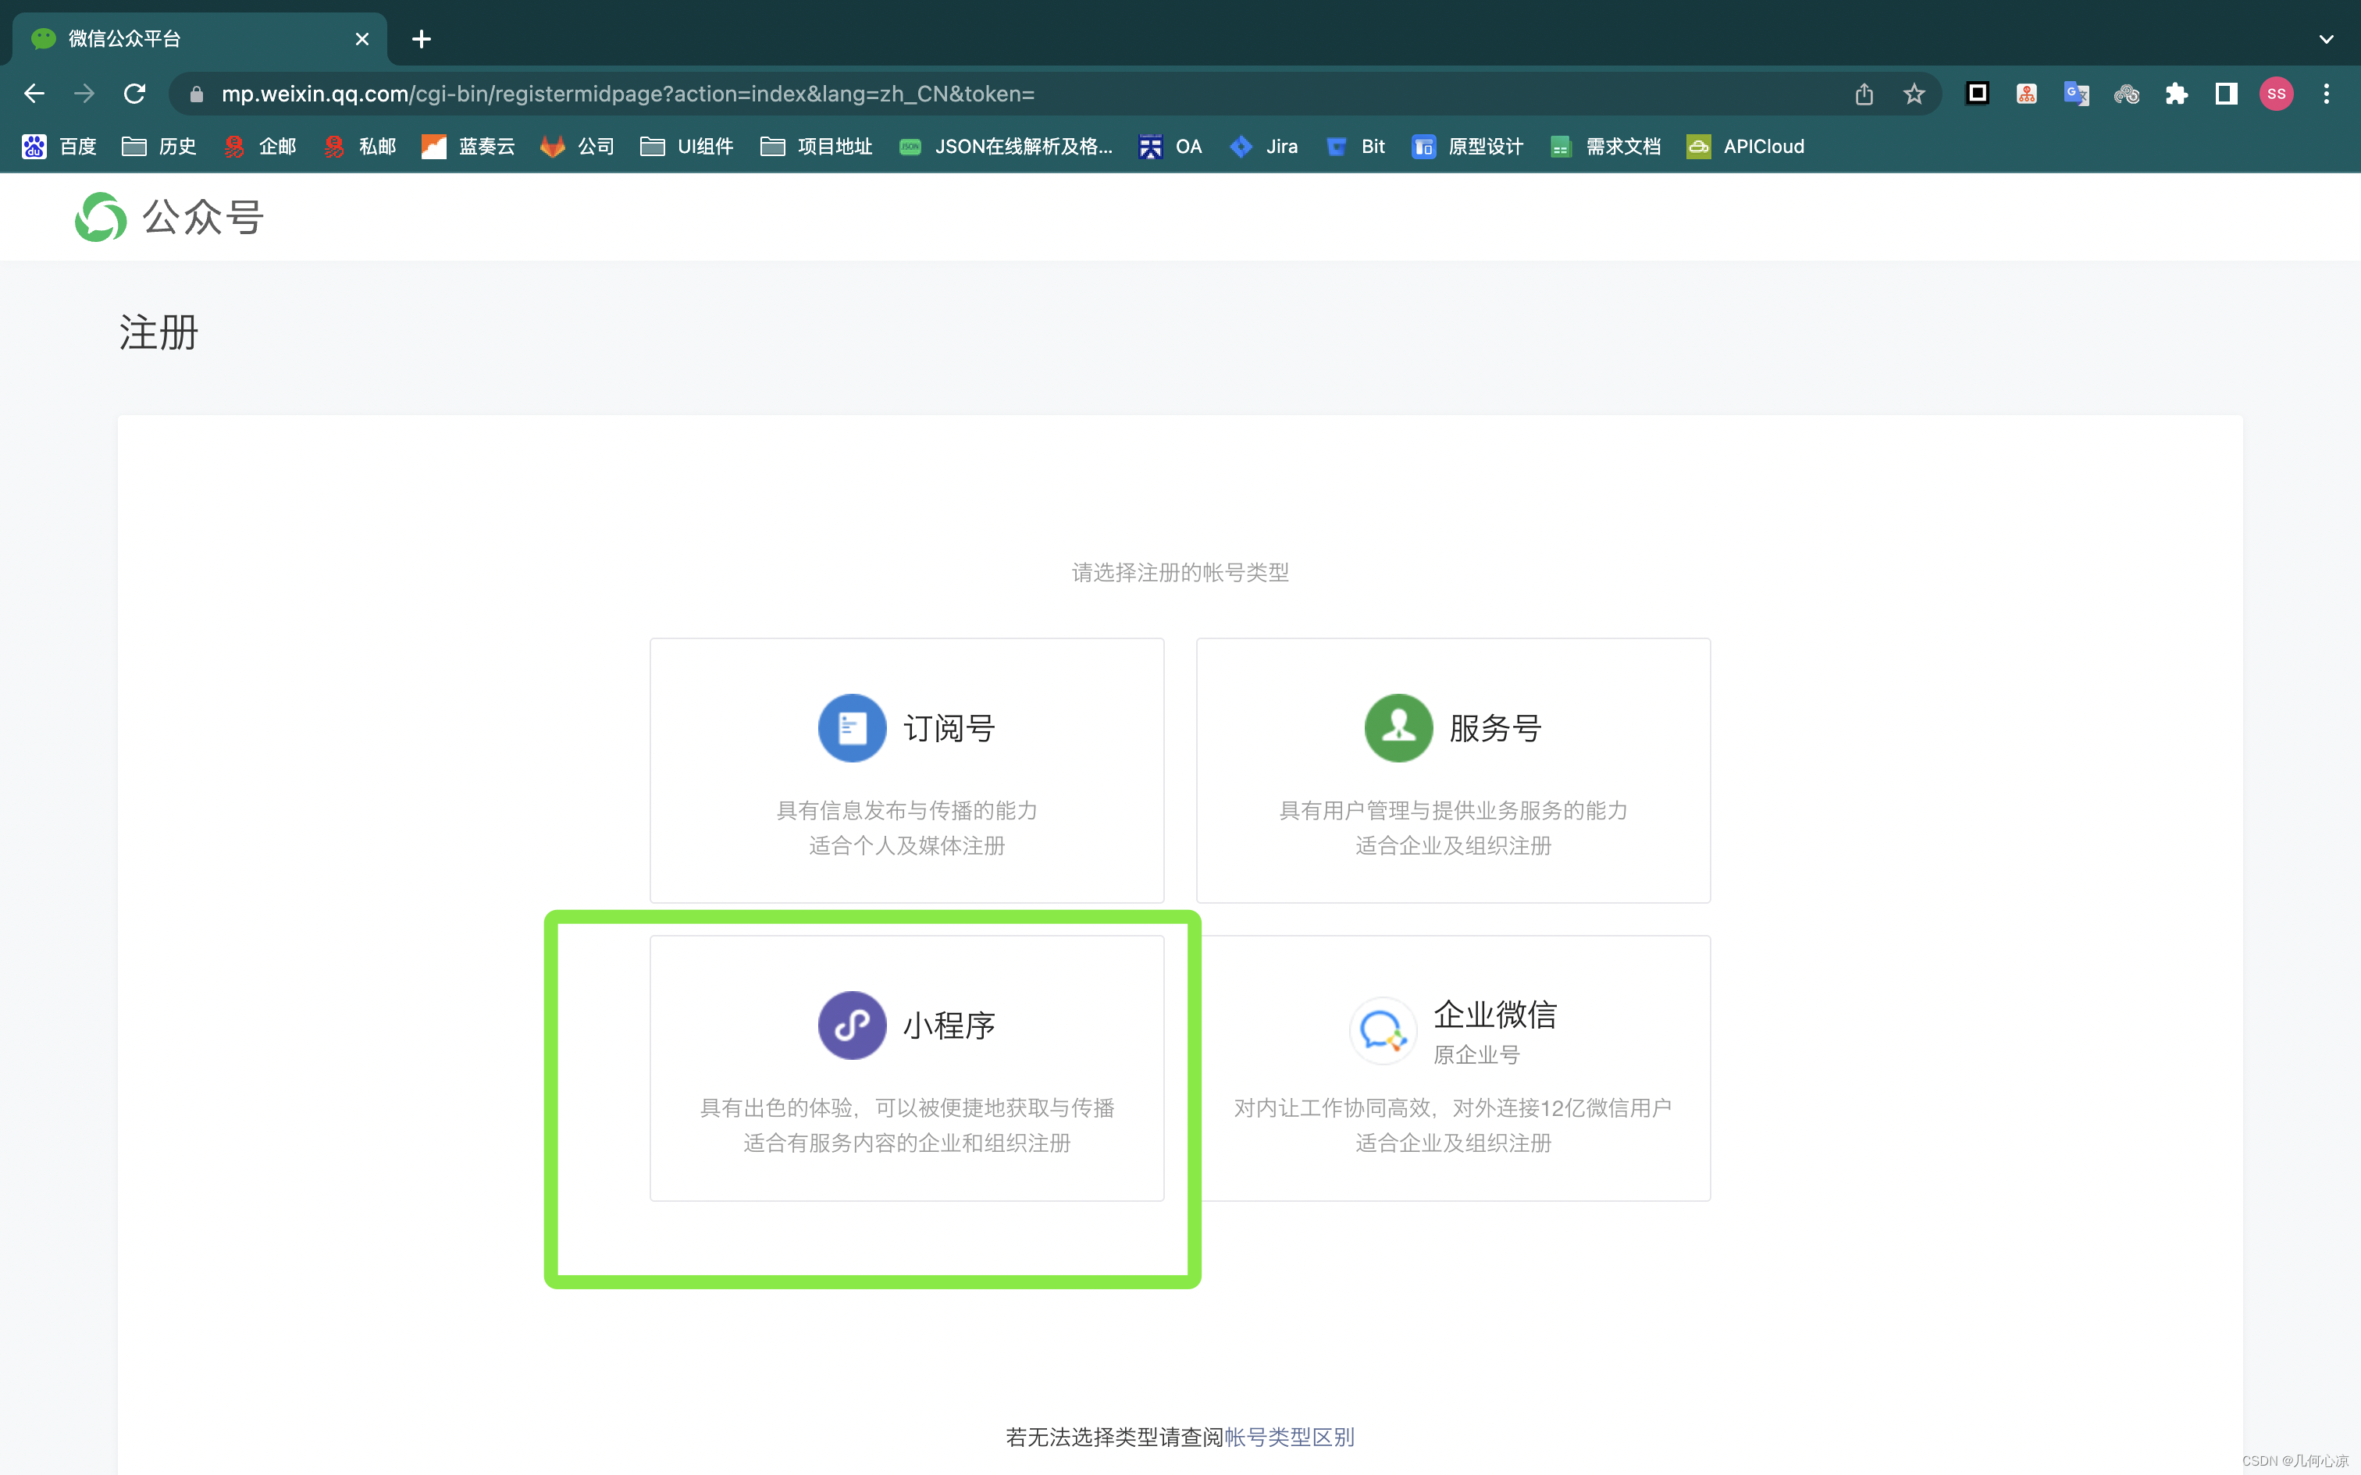
Task: Click 适合有服务内容的企业和组织注册 text
Action: click(x=906, y=1143)
